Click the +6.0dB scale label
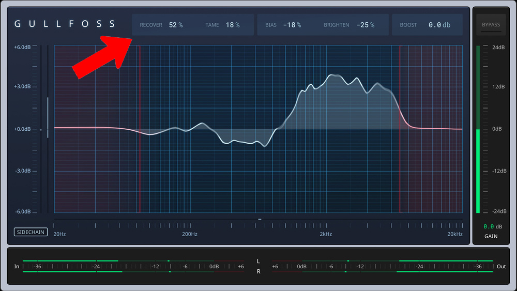The height and width of the screenshot is (291, 517). tap(22, 47)
